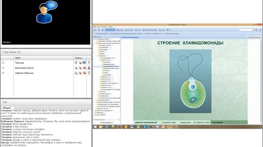Click the ФИО column header

(44, 58)
